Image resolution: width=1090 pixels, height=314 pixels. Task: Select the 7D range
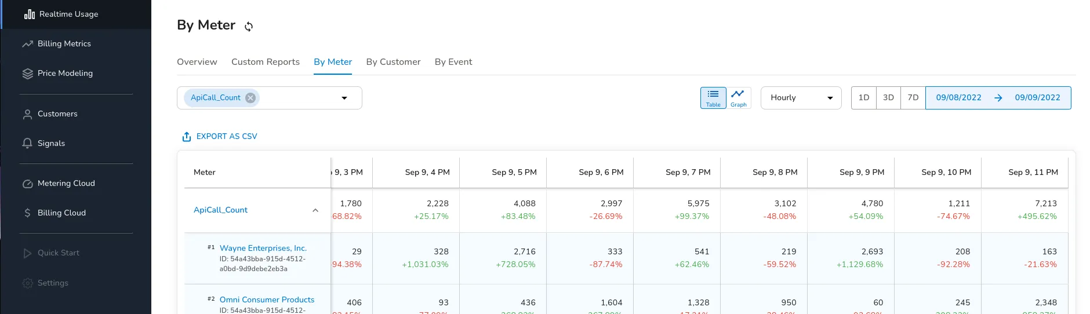(x=913, y=98)
